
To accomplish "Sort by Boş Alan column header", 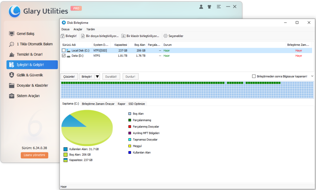I will 138,45.
